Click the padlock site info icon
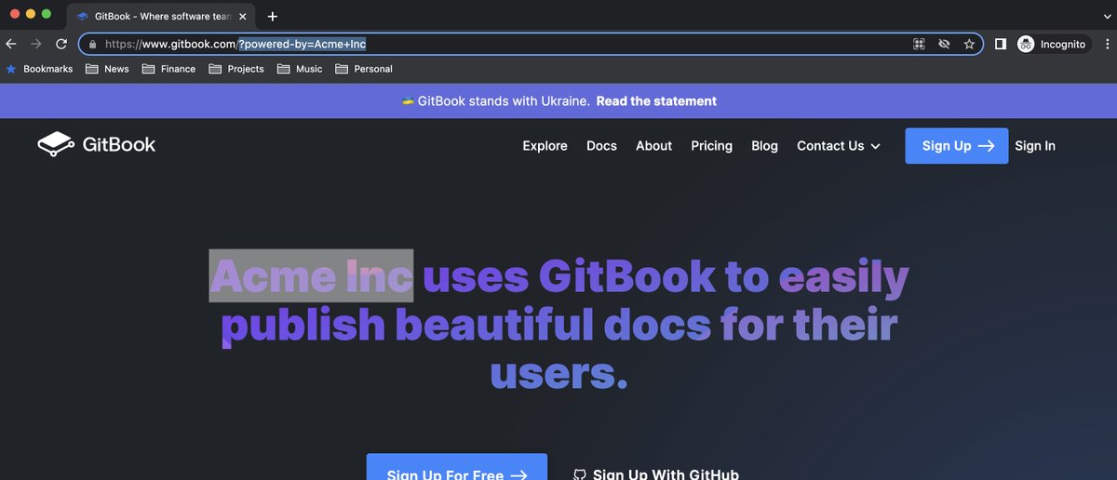The height and width of the screenshot is (480, 1117). pos(92,44)
